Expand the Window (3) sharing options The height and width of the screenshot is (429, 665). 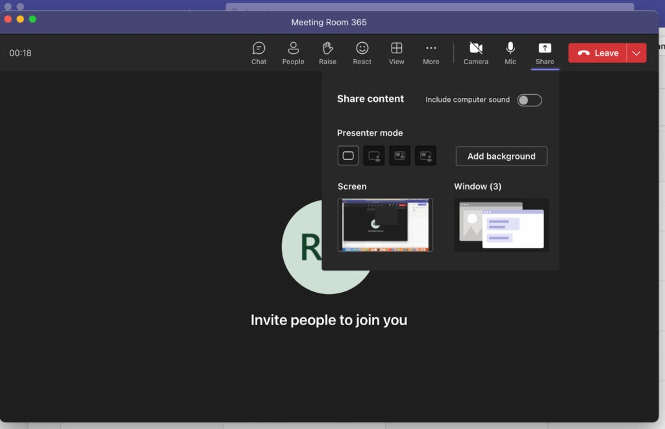501,225
